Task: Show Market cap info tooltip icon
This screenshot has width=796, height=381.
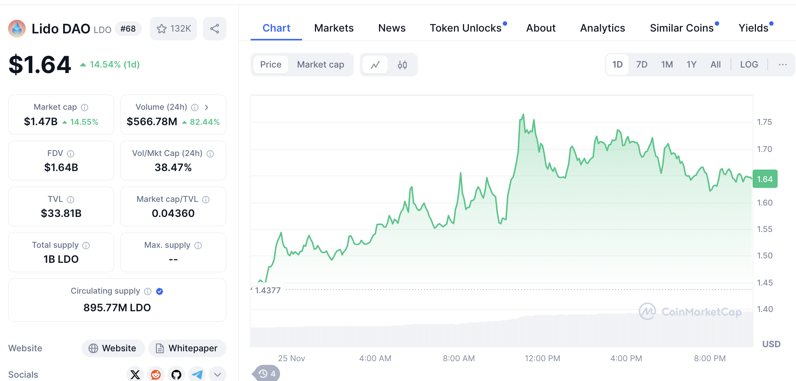Action: tap(85, 107)
